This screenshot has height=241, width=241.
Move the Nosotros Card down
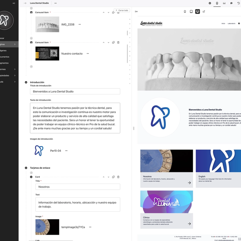tap(108, 177)
